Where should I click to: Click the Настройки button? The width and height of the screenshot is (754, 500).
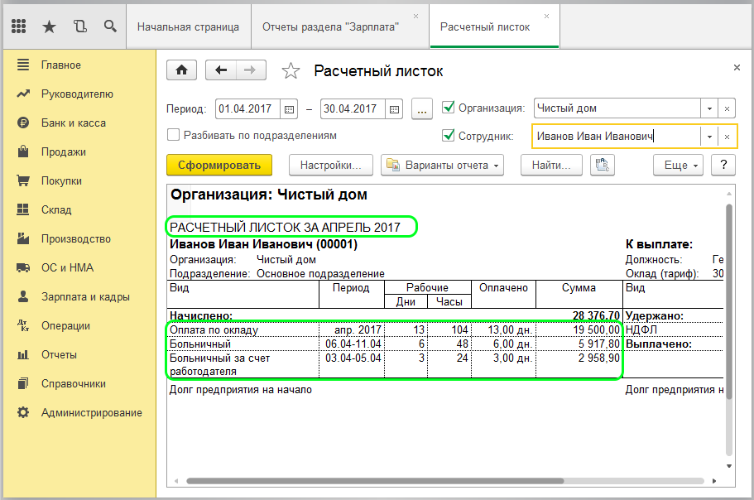(330, 166)
